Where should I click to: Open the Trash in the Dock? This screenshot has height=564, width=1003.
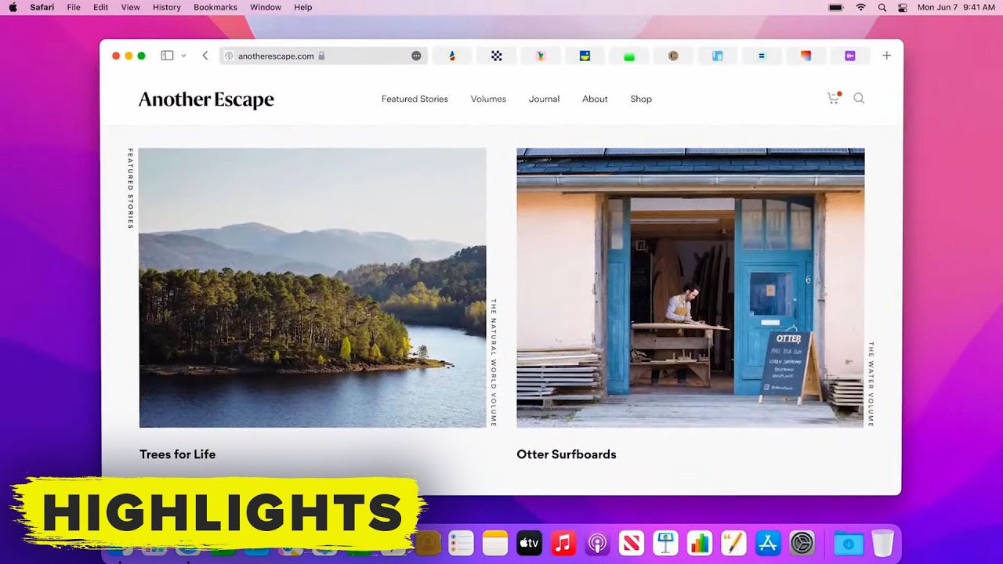882,543
